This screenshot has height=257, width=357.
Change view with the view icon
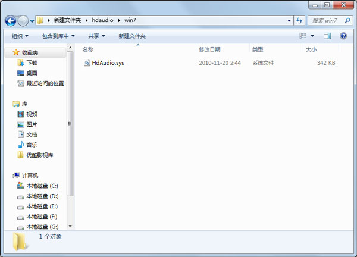pos(303,36)
